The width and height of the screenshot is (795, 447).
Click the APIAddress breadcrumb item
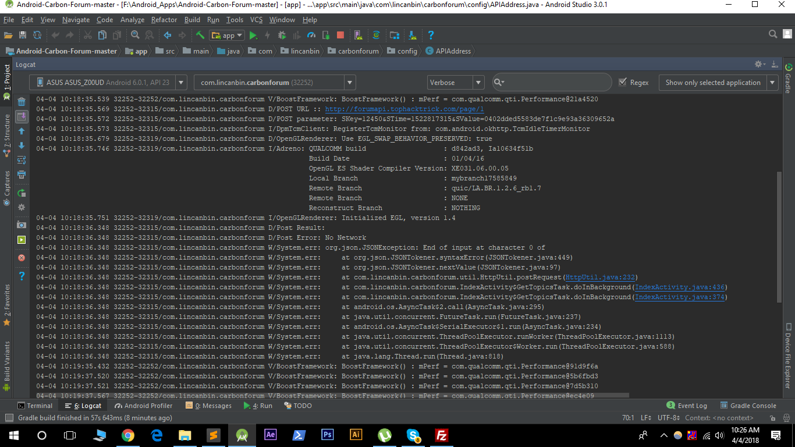pyautogui.click(x=448, y=51)
